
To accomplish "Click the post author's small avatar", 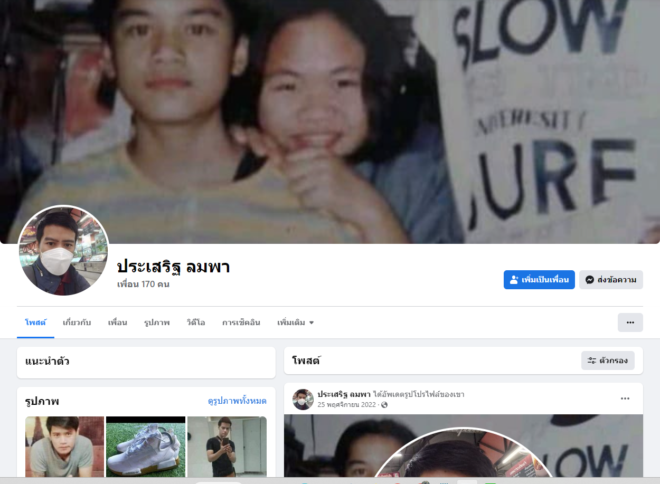I will [x=303, y=400].
